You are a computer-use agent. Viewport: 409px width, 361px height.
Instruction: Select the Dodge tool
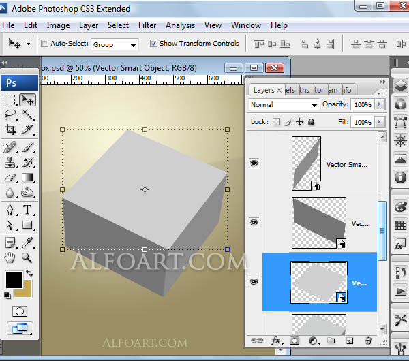27,193
